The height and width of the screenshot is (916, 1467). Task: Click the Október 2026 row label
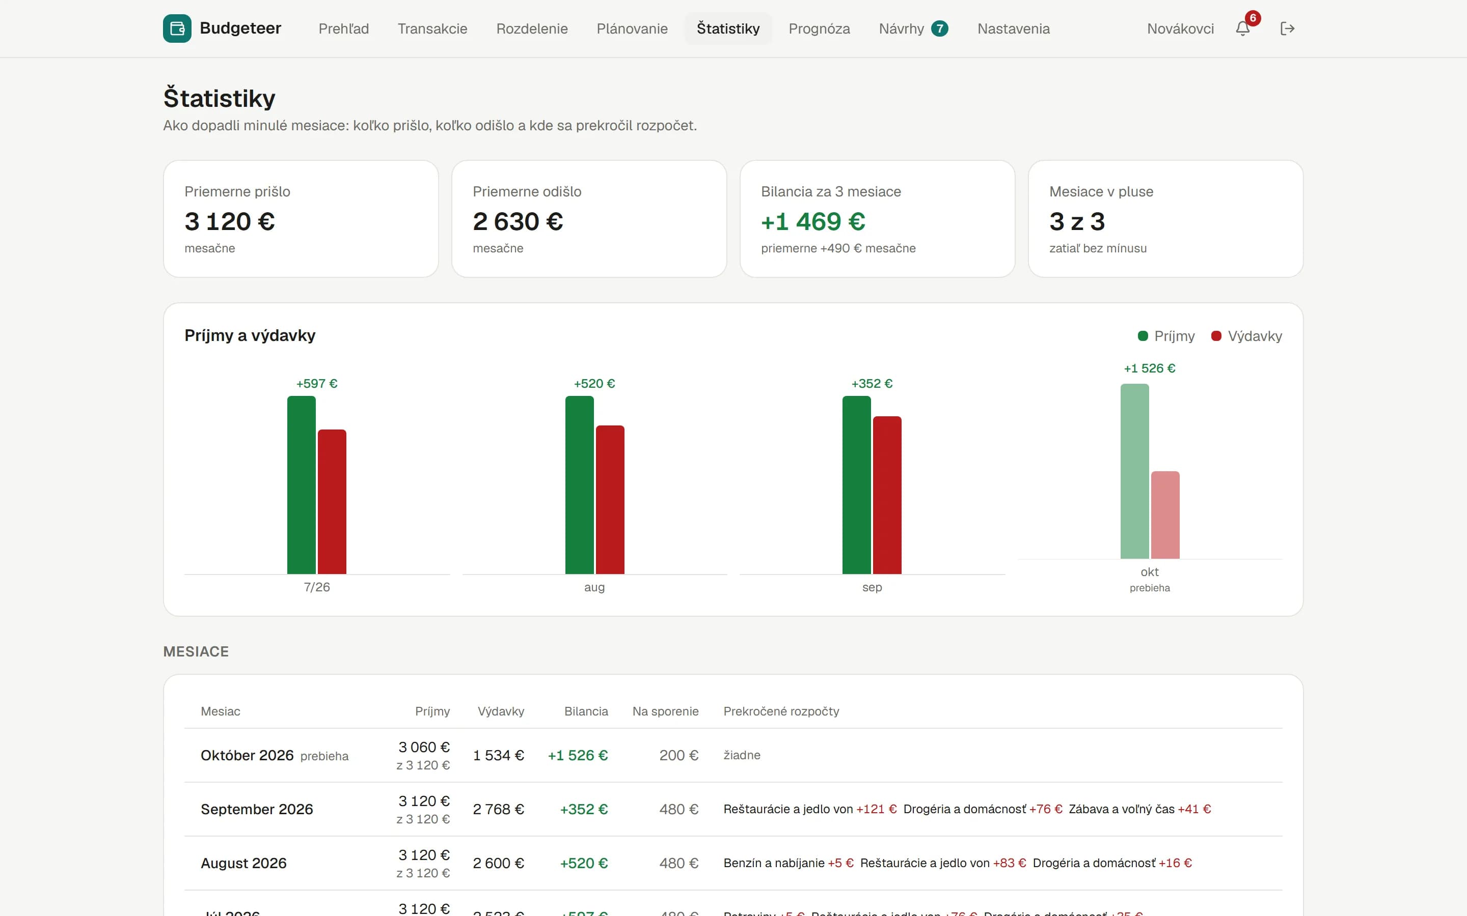(x=247, y=756)
